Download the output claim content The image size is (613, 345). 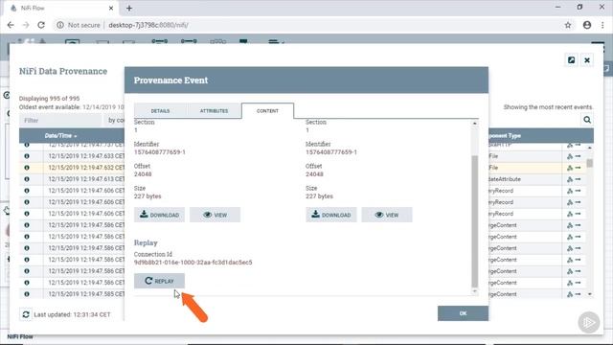(331, 215)
